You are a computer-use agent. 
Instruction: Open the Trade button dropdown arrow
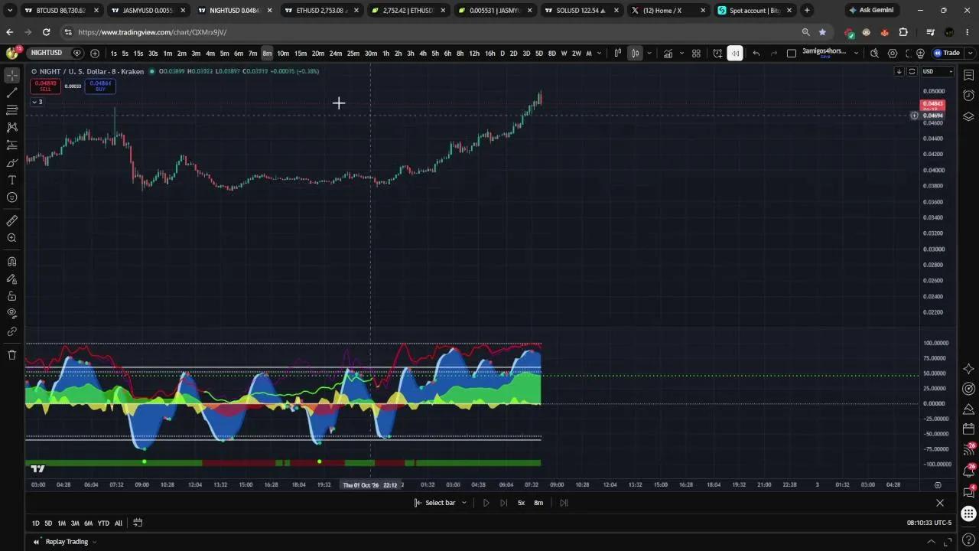tap(969, 54)
